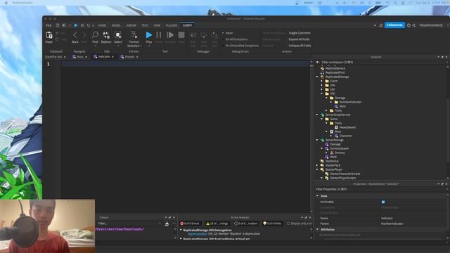Open the FILE menu
The width and height of the screenshot is (450, 253).
pos(49,25)
